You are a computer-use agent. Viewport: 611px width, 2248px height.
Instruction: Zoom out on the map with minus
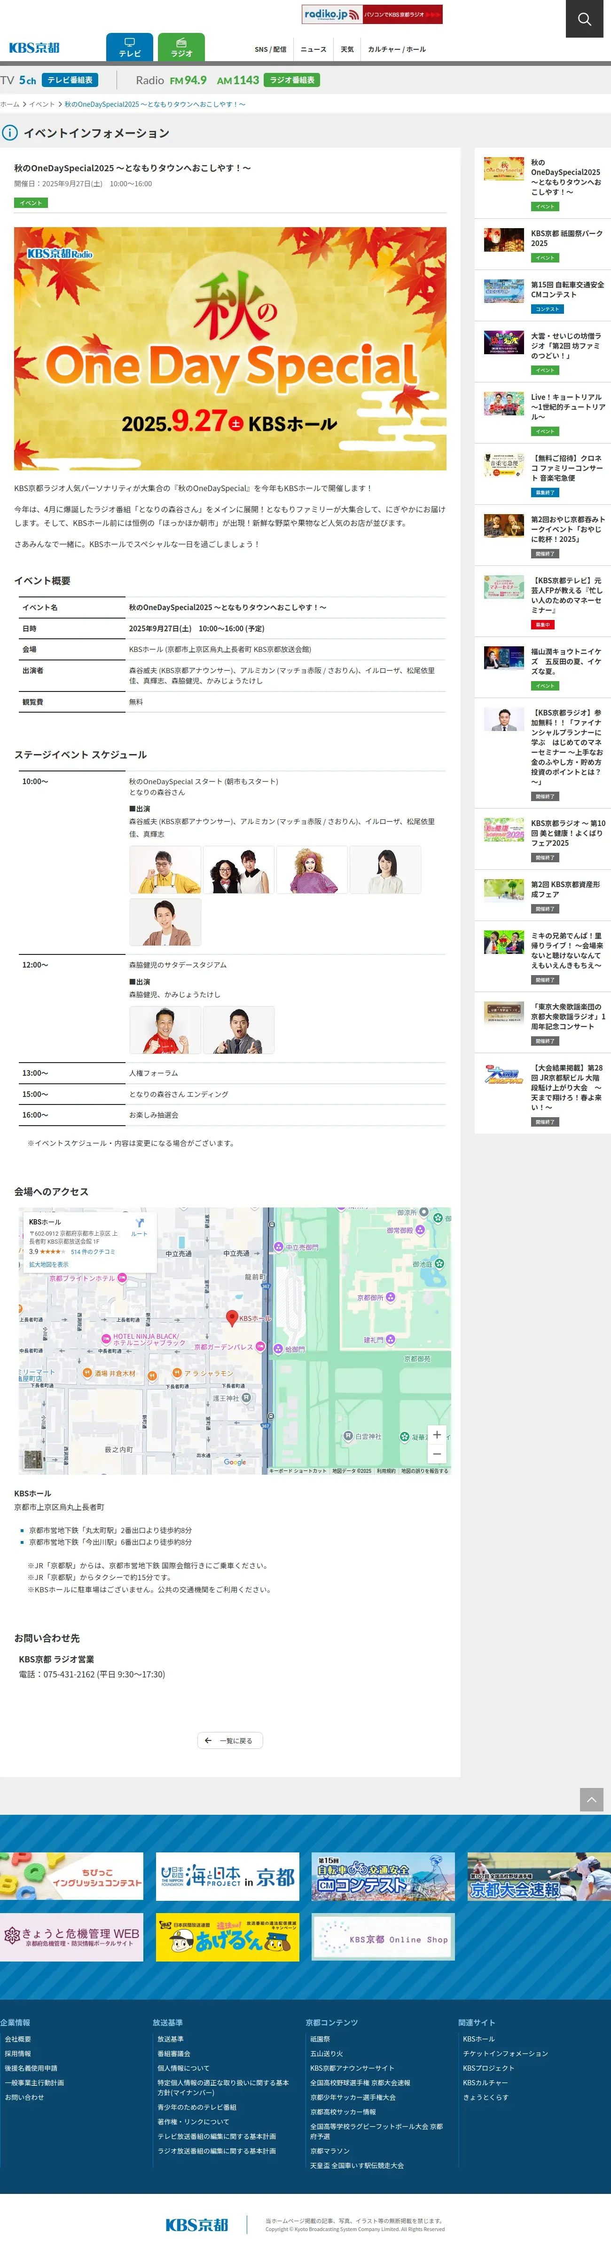click(x=437, y=1454)
